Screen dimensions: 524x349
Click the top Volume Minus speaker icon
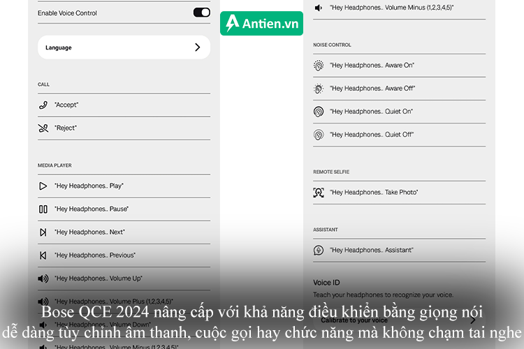pyautogui.click(x=319, y=7)
